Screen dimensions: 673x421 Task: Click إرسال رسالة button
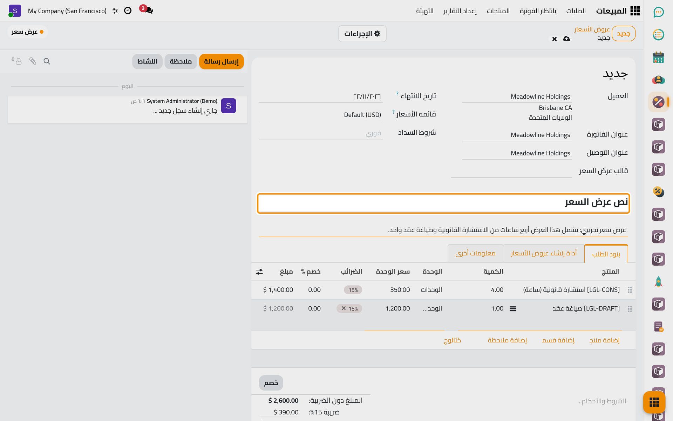pyautogui.click(x=221, y=61)
